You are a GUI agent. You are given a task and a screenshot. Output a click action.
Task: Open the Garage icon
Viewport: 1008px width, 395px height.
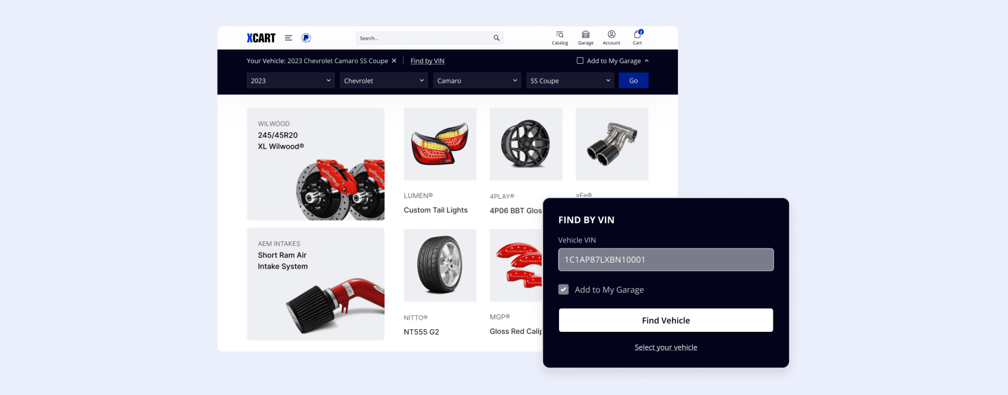[585, 37]
